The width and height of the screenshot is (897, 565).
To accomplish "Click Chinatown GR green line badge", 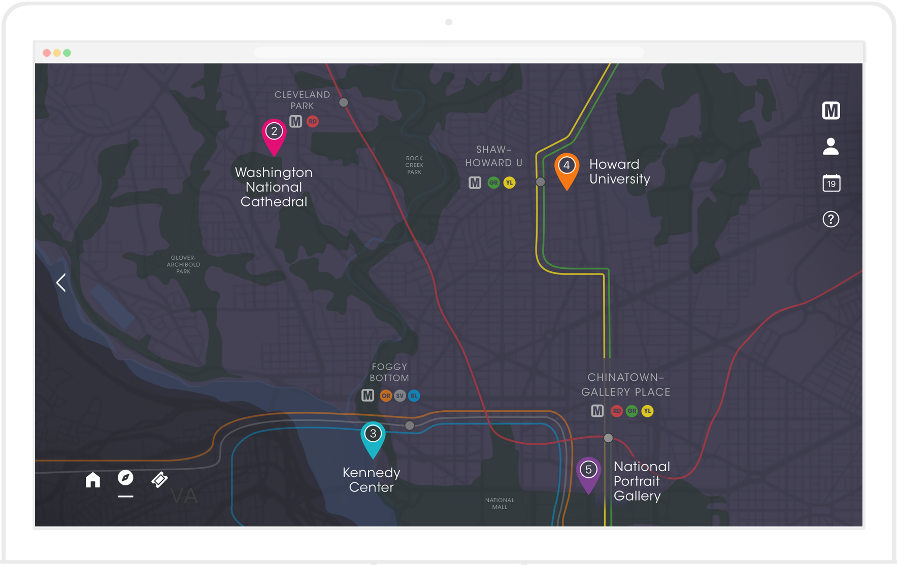I will 632,411.
